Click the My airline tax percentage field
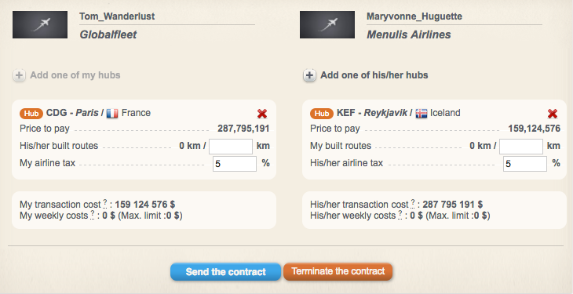The width and height of the screenshot is (573, 294). point(235,164)
